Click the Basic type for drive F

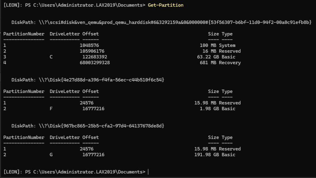click(229, 109)
